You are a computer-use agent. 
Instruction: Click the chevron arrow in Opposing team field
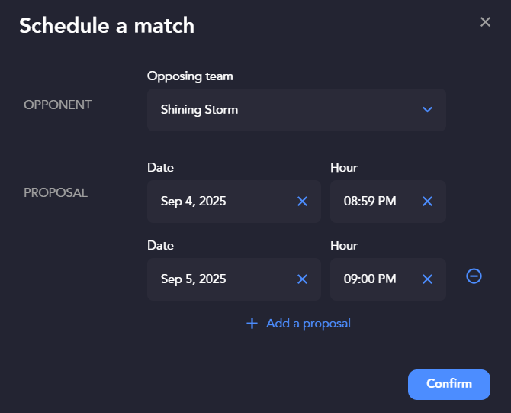point(427,110)
